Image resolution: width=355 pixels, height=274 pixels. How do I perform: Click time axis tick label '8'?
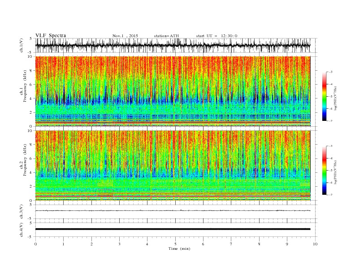259,244
